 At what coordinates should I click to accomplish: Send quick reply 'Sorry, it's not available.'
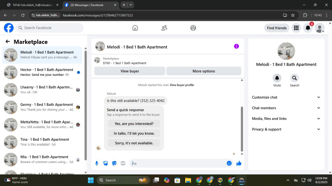[x=134, y=143]
